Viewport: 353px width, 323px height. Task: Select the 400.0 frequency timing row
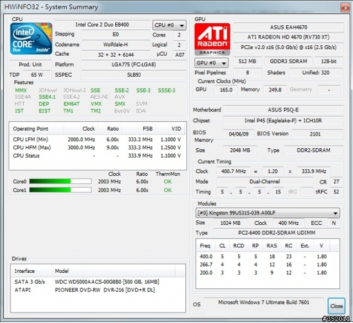tap(268, 256)
